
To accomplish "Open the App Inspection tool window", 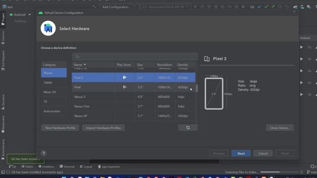I will point(109,167).
